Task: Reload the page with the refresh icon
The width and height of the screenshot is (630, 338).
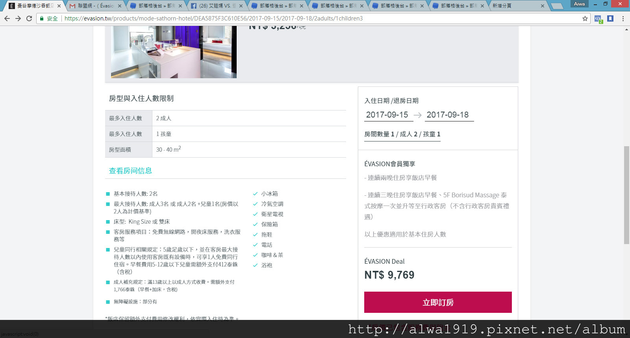Action: tap(29, 18)
